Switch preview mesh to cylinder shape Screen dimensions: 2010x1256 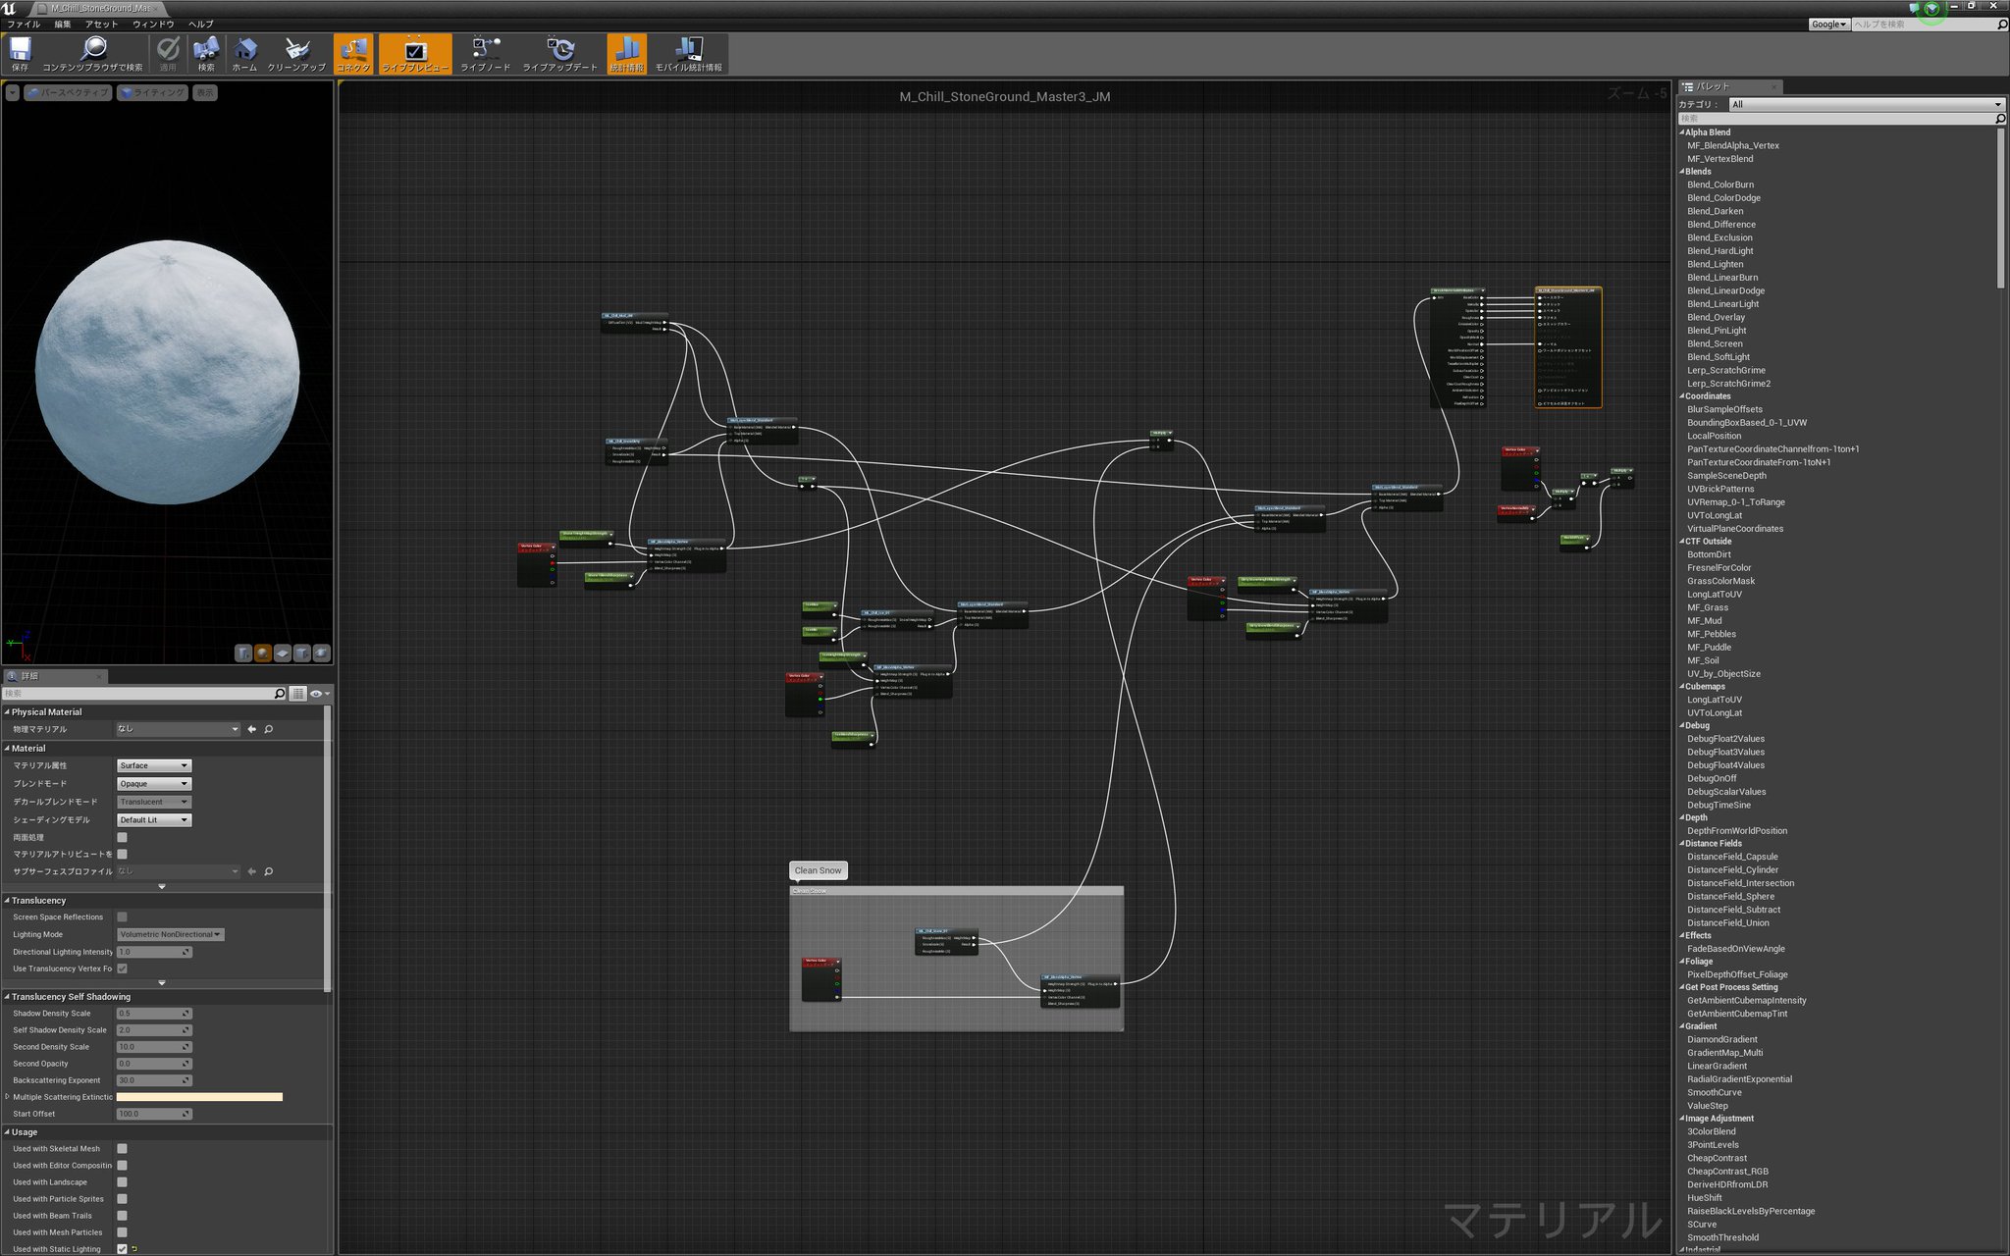point(243,654)
